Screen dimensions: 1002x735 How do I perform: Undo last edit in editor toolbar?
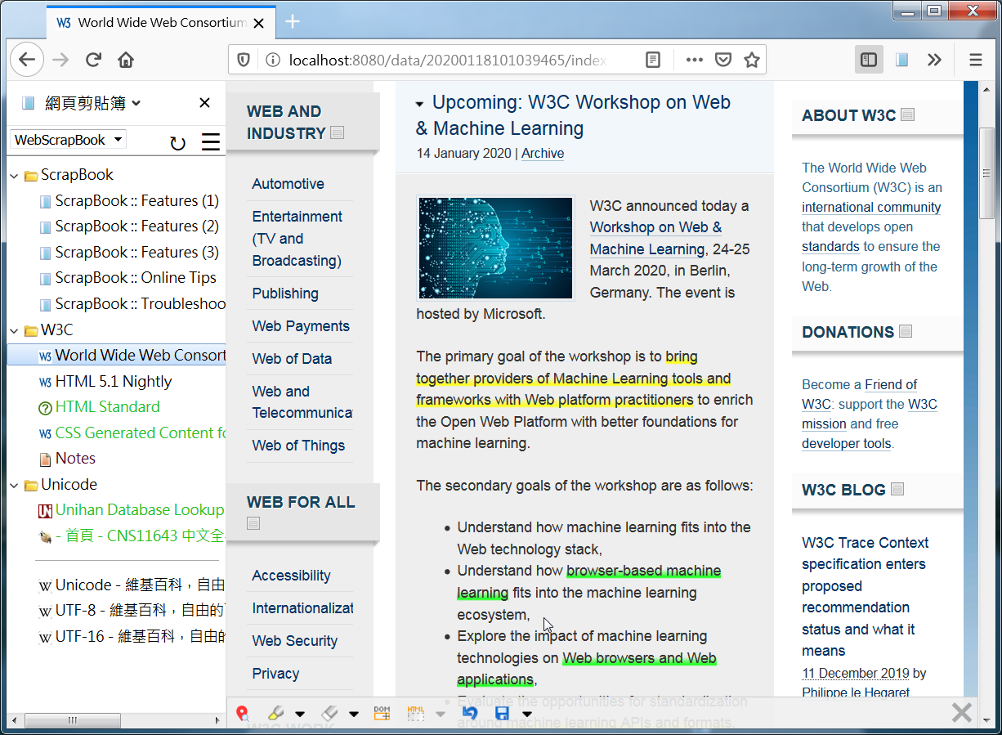coord(470,713)
